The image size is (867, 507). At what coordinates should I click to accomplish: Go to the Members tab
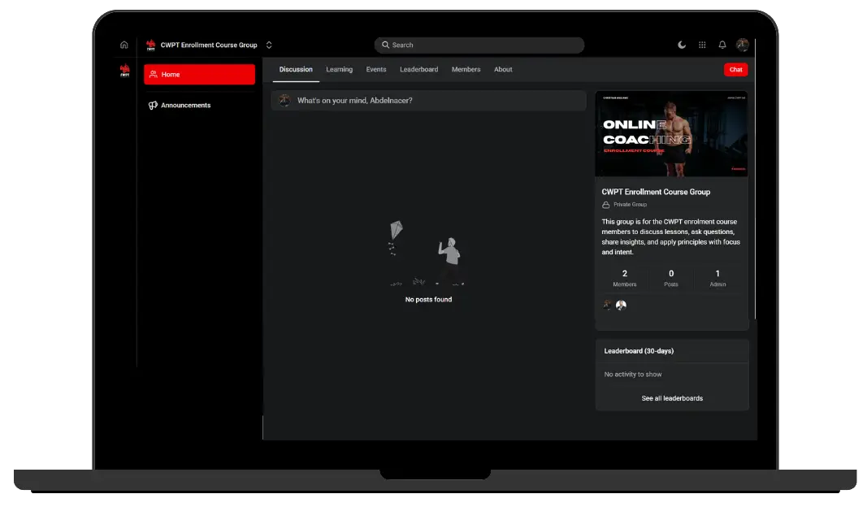pyautogui.click(x=466, y=69)
